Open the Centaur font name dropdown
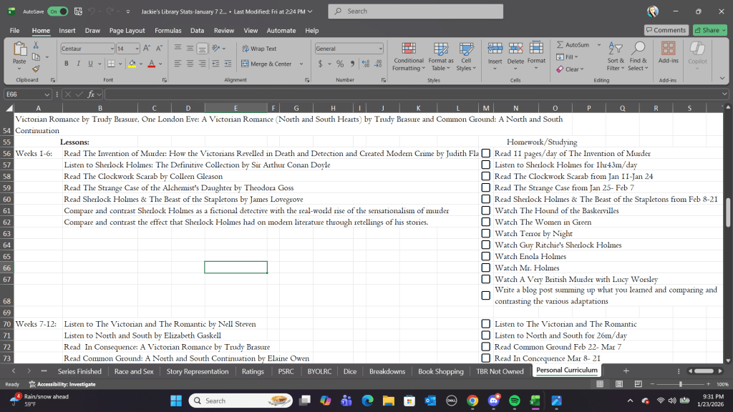The width and height of the screenshot is (733, 412). pos(112,49)
